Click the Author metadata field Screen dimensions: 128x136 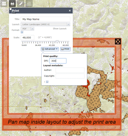tap(70, 70)
